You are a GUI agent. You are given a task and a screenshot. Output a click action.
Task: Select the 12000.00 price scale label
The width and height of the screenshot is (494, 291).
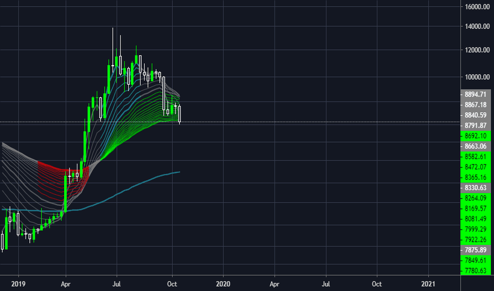pos(477,50)
